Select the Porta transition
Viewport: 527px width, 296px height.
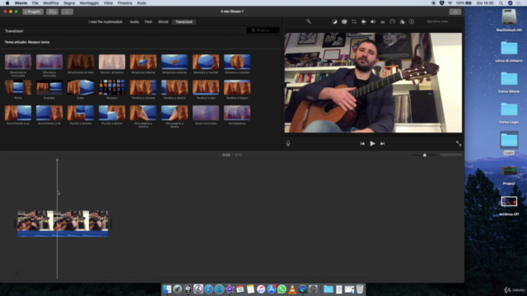(18, 88)
